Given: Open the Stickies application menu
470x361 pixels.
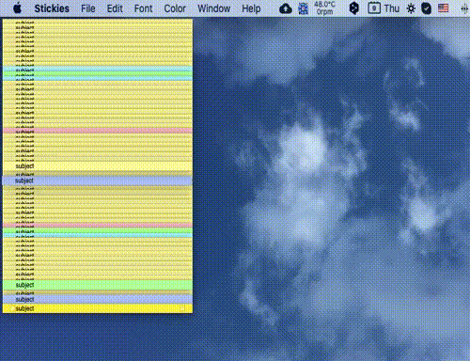Looking at the screenshot, I should coord(52,8).
